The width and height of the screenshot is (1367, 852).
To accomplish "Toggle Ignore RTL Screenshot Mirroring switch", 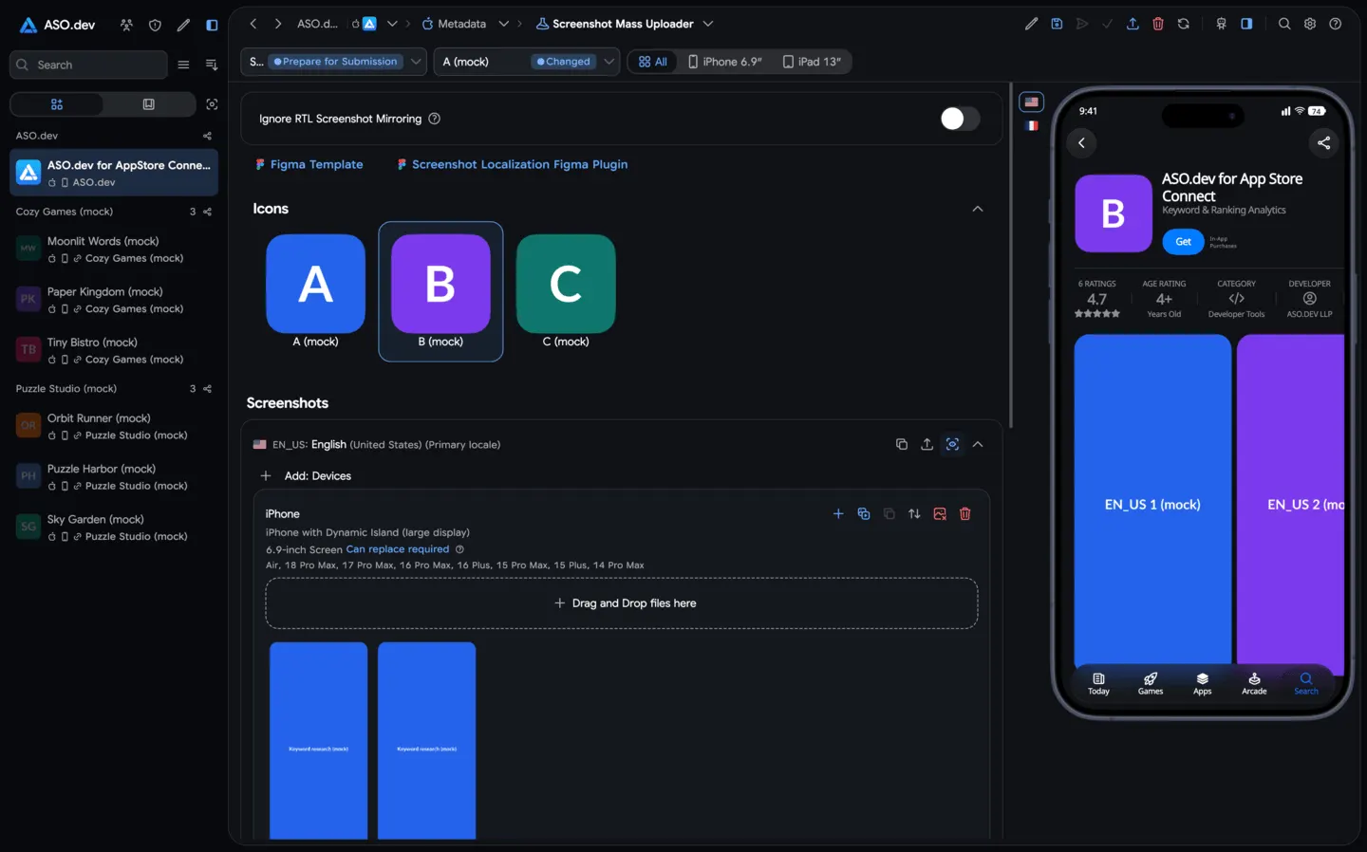I will tap(960, 119).
